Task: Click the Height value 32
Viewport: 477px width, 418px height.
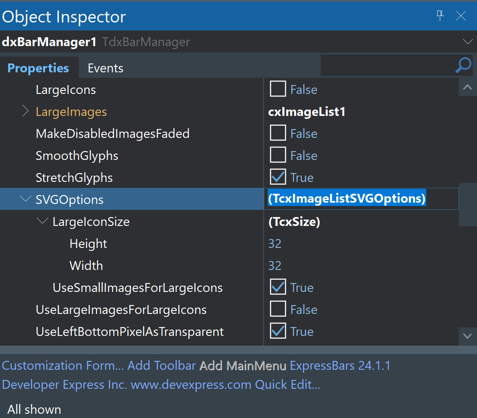Action: pyautogui.click(x=275, y=243)
